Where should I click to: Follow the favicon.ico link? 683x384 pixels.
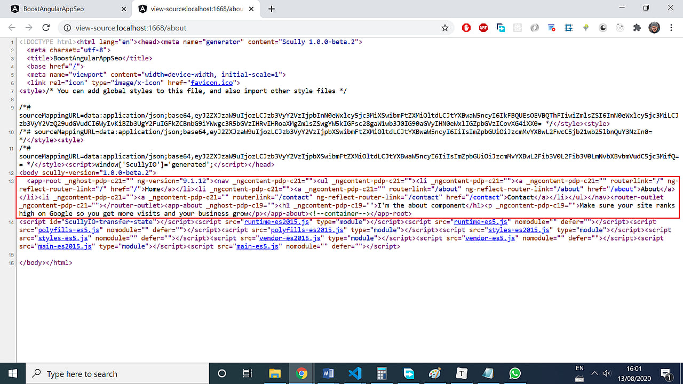pos(212,83)
